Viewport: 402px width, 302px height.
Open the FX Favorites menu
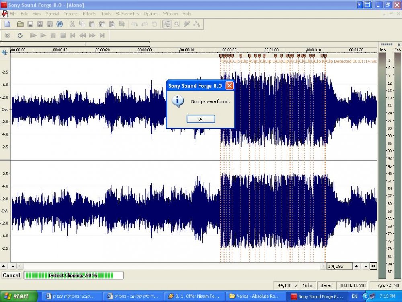pos(127,14)
